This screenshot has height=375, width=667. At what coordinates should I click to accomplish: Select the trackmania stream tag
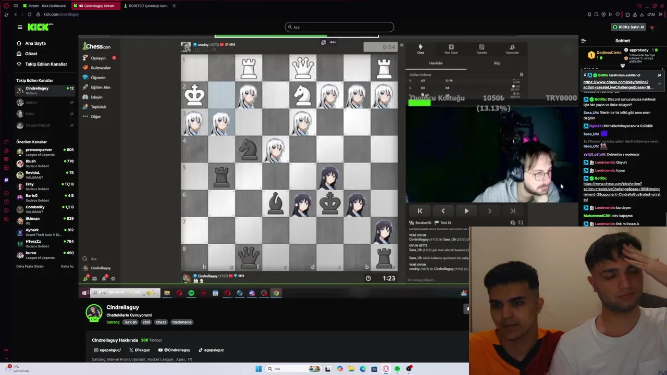click(182, 322)
